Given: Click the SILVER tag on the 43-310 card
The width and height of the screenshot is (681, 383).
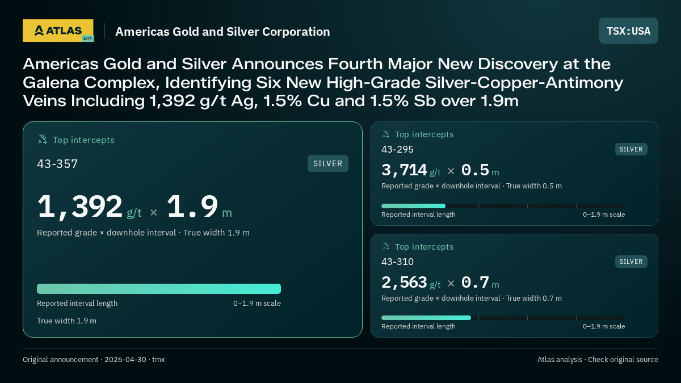Looking at the screenshot, I should coord(631,262).
